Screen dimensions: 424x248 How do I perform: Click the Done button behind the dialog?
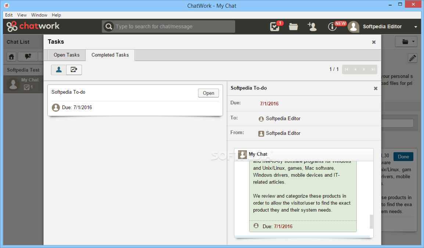pyautogui.click(x=403, y=157)
